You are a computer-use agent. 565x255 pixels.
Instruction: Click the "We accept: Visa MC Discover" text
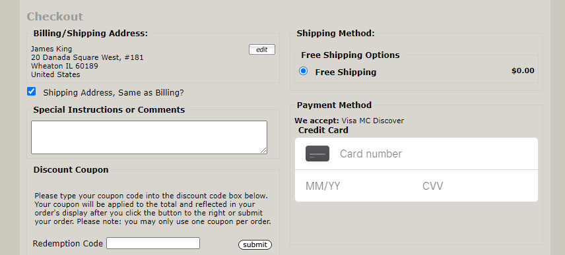pyautogui.click(x=349, y=121)
